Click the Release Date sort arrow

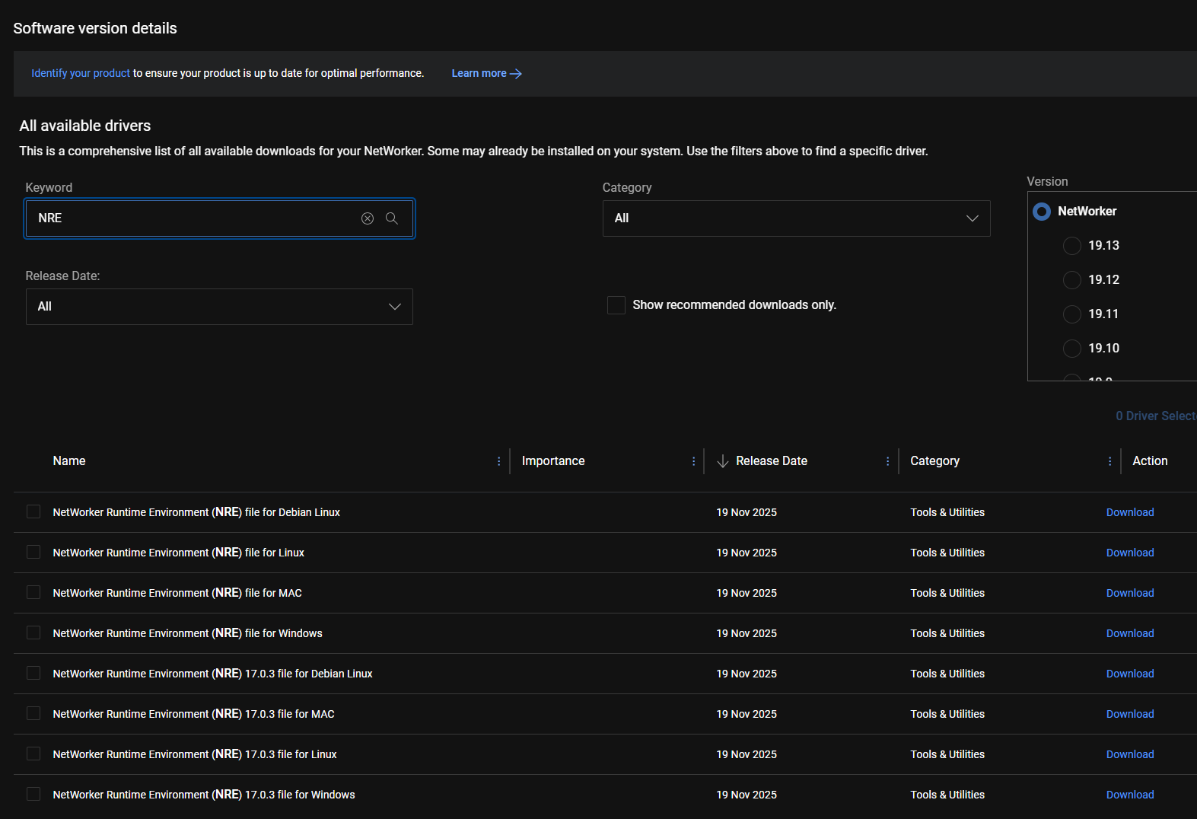click(x=723, y=461)
